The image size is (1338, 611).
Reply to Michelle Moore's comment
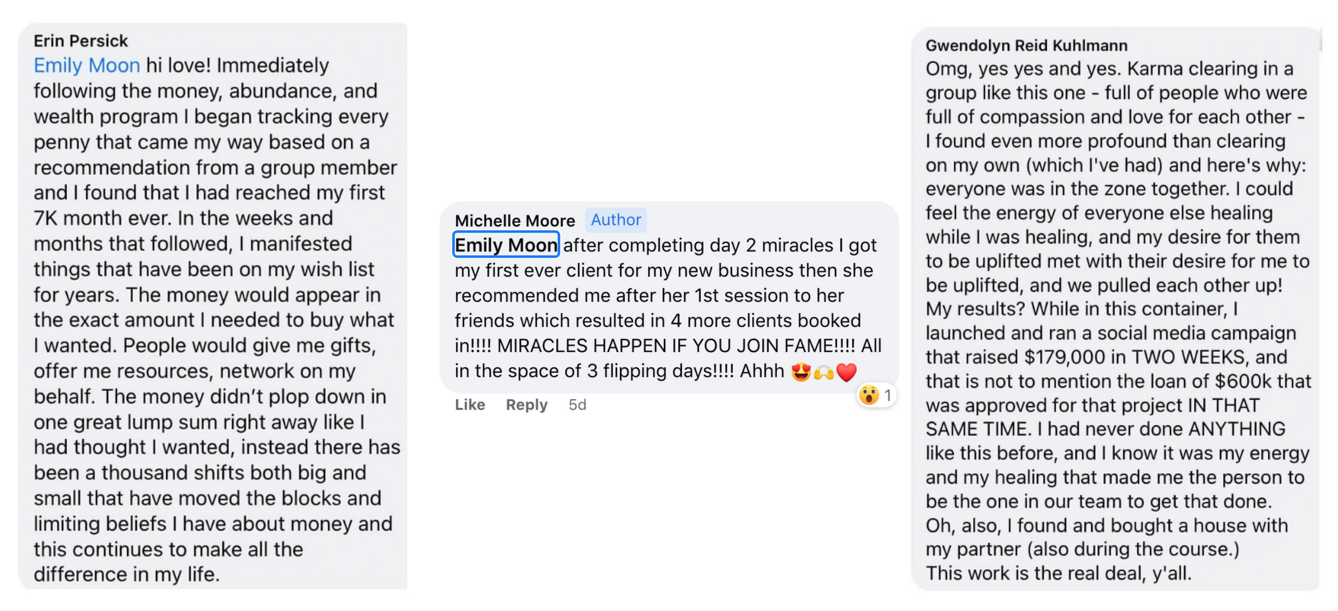[526, 405]
